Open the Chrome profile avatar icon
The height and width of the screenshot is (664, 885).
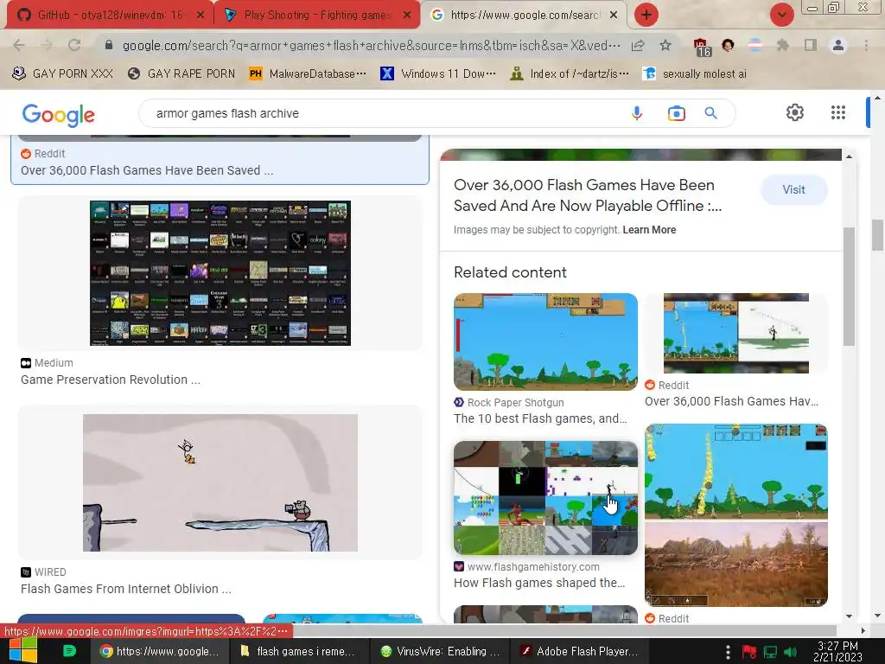click(838, 45)
